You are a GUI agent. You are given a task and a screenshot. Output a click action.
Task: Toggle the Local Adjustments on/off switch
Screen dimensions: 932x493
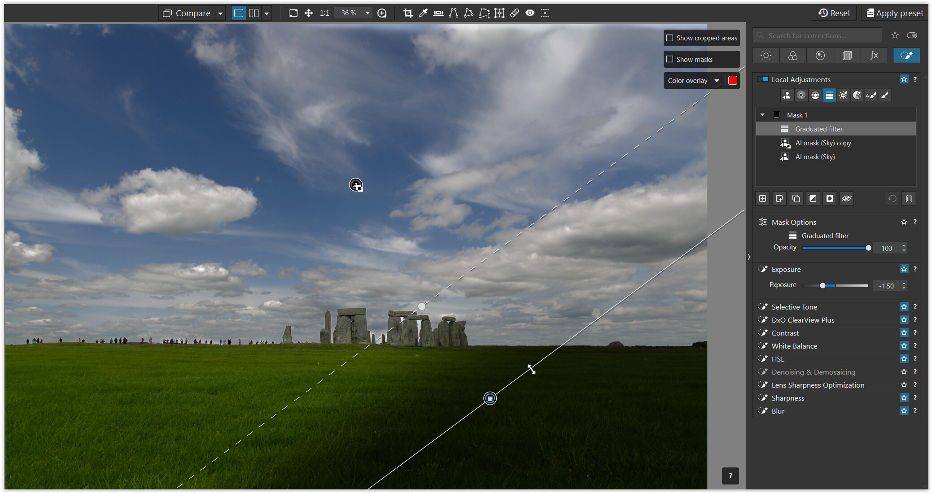(763, 79)
